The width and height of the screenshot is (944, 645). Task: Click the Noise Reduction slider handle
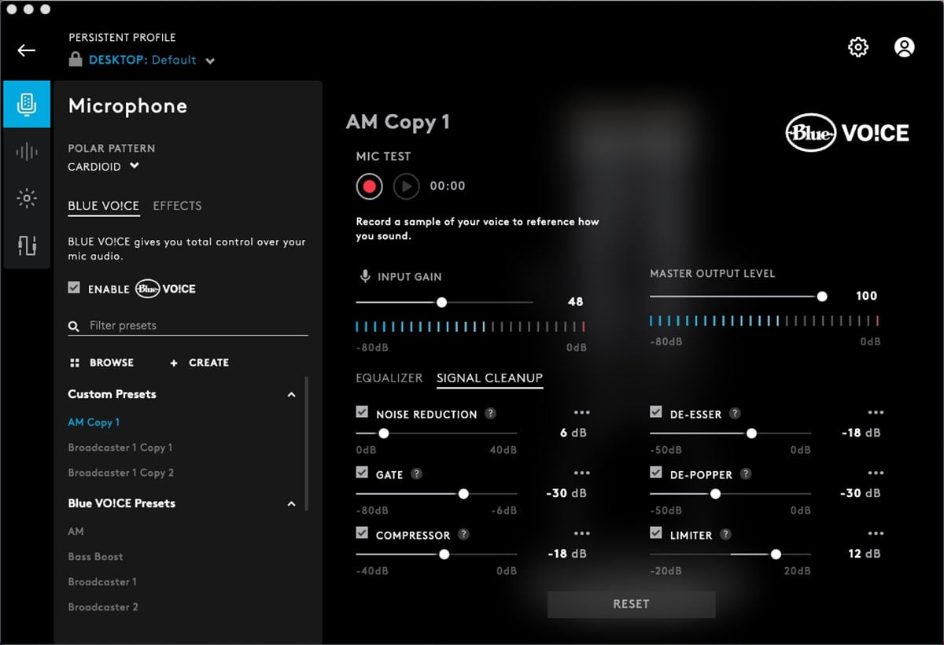pos(383,433)
